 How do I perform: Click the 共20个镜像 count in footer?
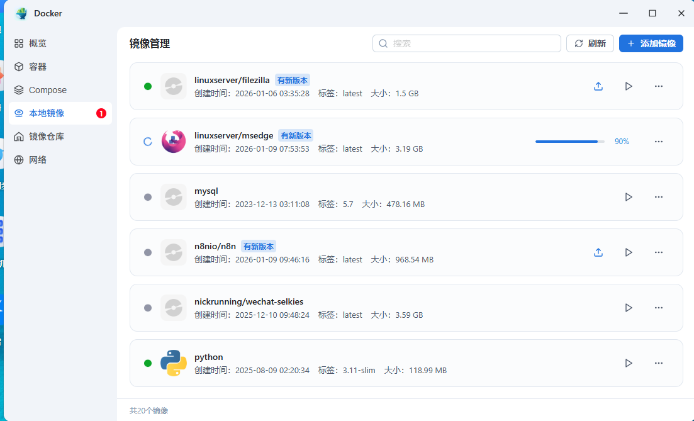tap(148, 411)
